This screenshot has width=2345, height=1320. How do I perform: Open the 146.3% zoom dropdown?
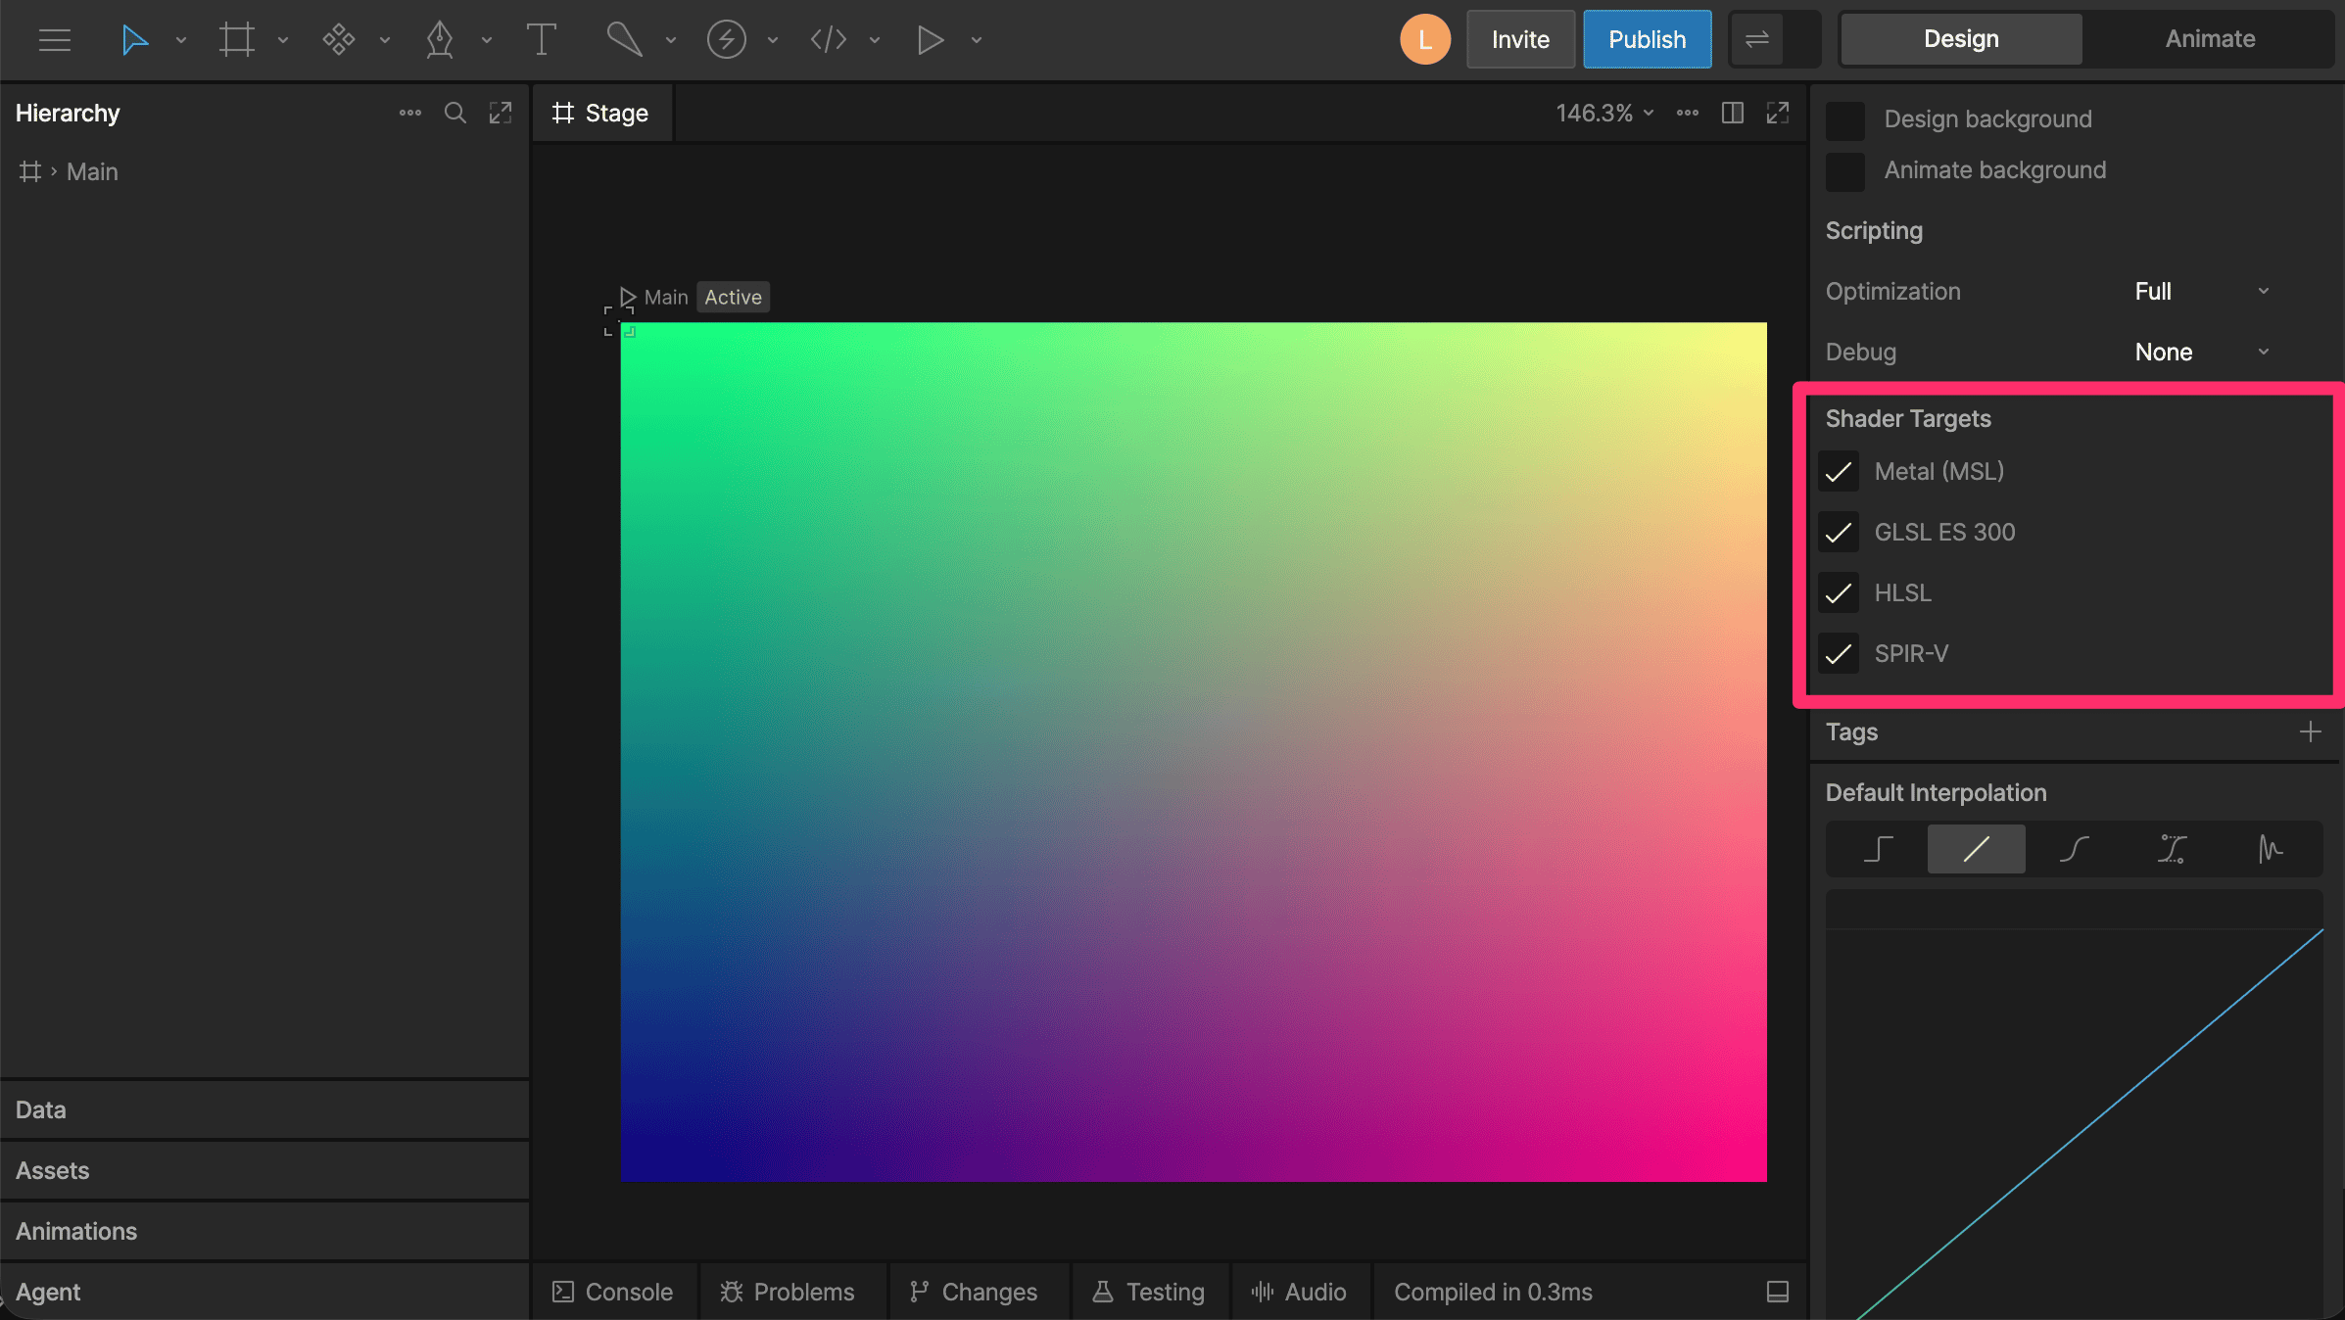click(x=1604, y=114)
